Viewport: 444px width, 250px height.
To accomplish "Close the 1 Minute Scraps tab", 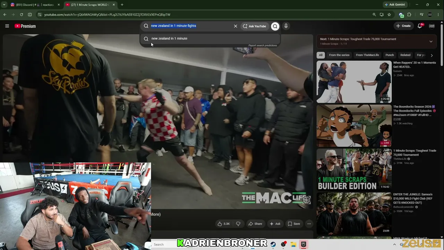I will click(x=114, y=5).
